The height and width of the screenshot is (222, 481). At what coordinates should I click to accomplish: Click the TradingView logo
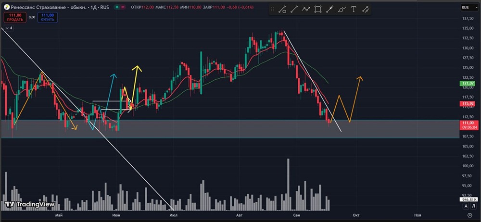click(30, 204)
